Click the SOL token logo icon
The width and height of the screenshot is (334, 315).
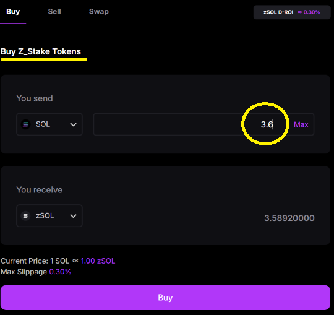pos(25,124)
